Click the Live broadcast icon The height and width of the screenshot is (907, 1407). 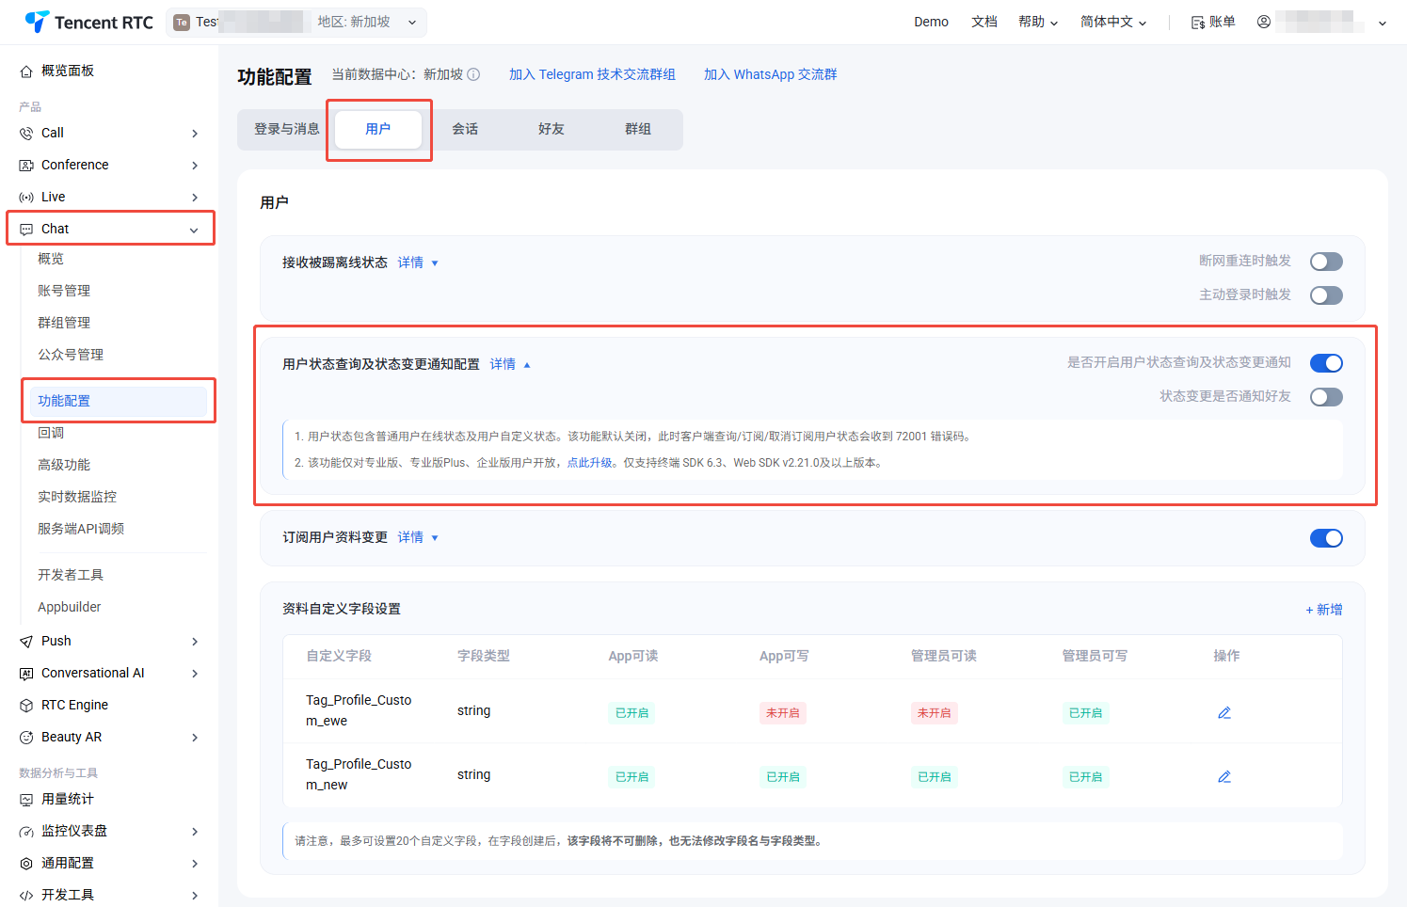click(26, 198)
